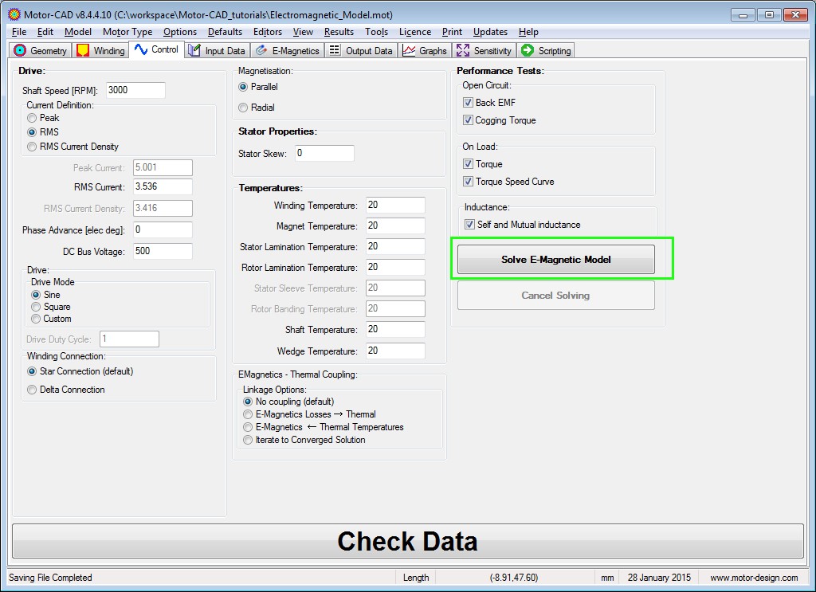The width and height of the screenshot is (816, 592).
Task: Click the Geometry tab icon
Action: (x=20, y=51)
